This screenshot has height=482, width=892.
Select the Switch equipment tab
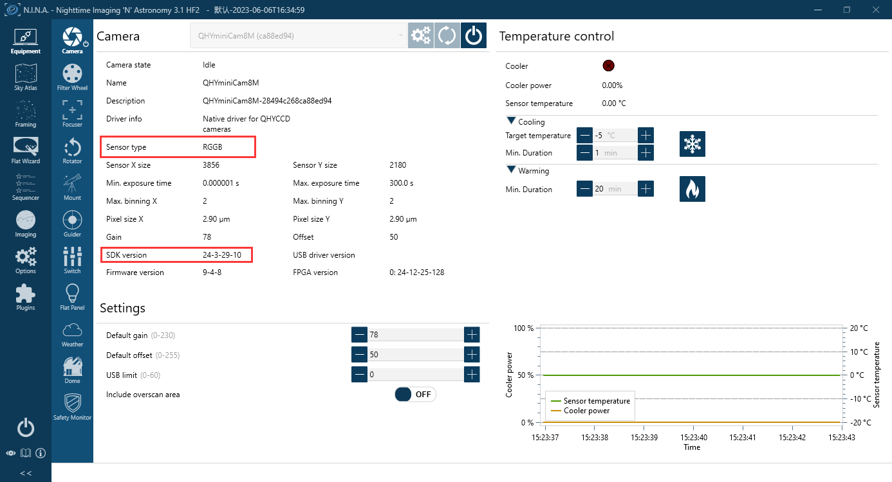click(72, 261)
